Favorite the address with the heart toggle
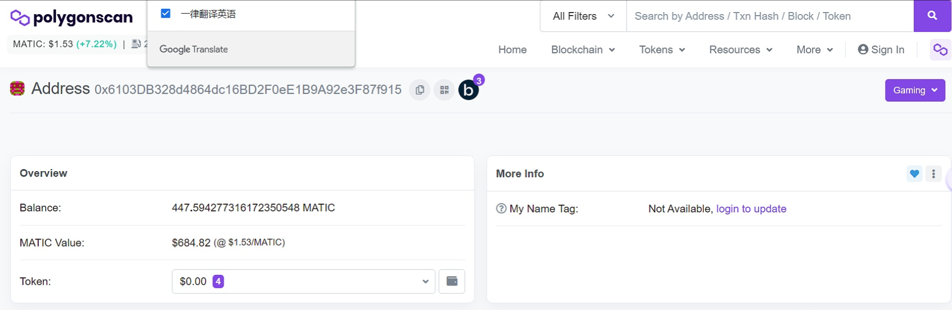The height and width of the screenshot is (310, 952). [914, 174]
